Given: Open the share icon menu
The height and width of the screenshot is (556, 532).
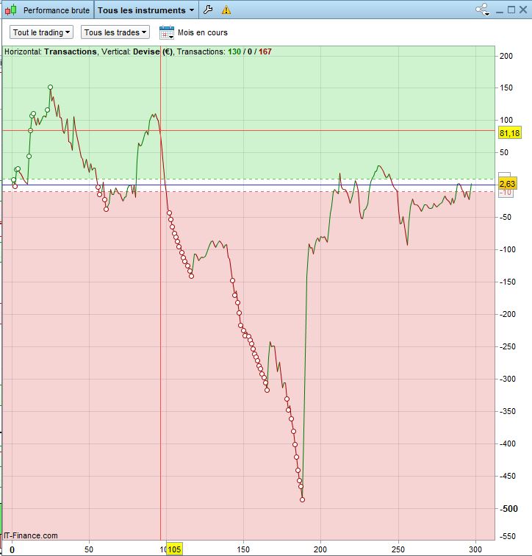Looking at the screenshot, I should [x=483, y=10].
